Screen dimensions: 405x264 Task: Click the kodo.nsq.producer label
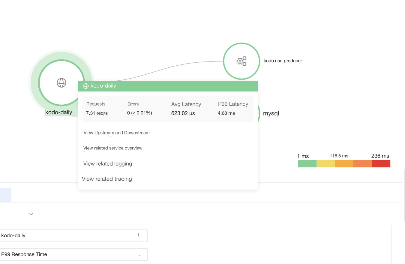point(283,61)
